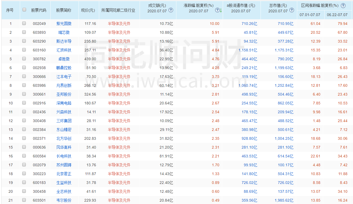Check the 北方华创 row checkbox
Viewport: 353px width, 204px height.
point(24,138)
